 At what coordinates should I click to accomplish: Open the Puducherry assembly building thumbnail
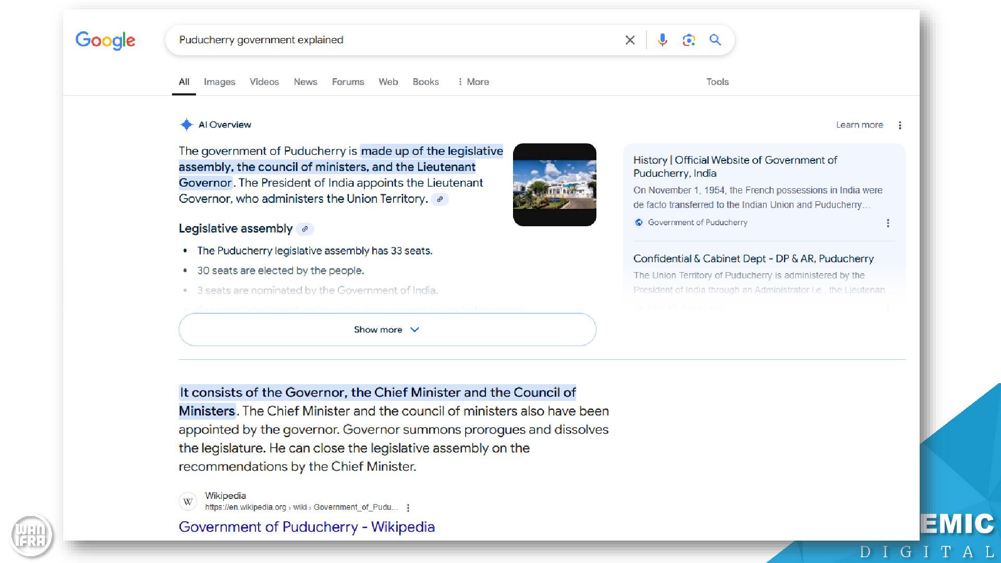[x=554, y=185]
